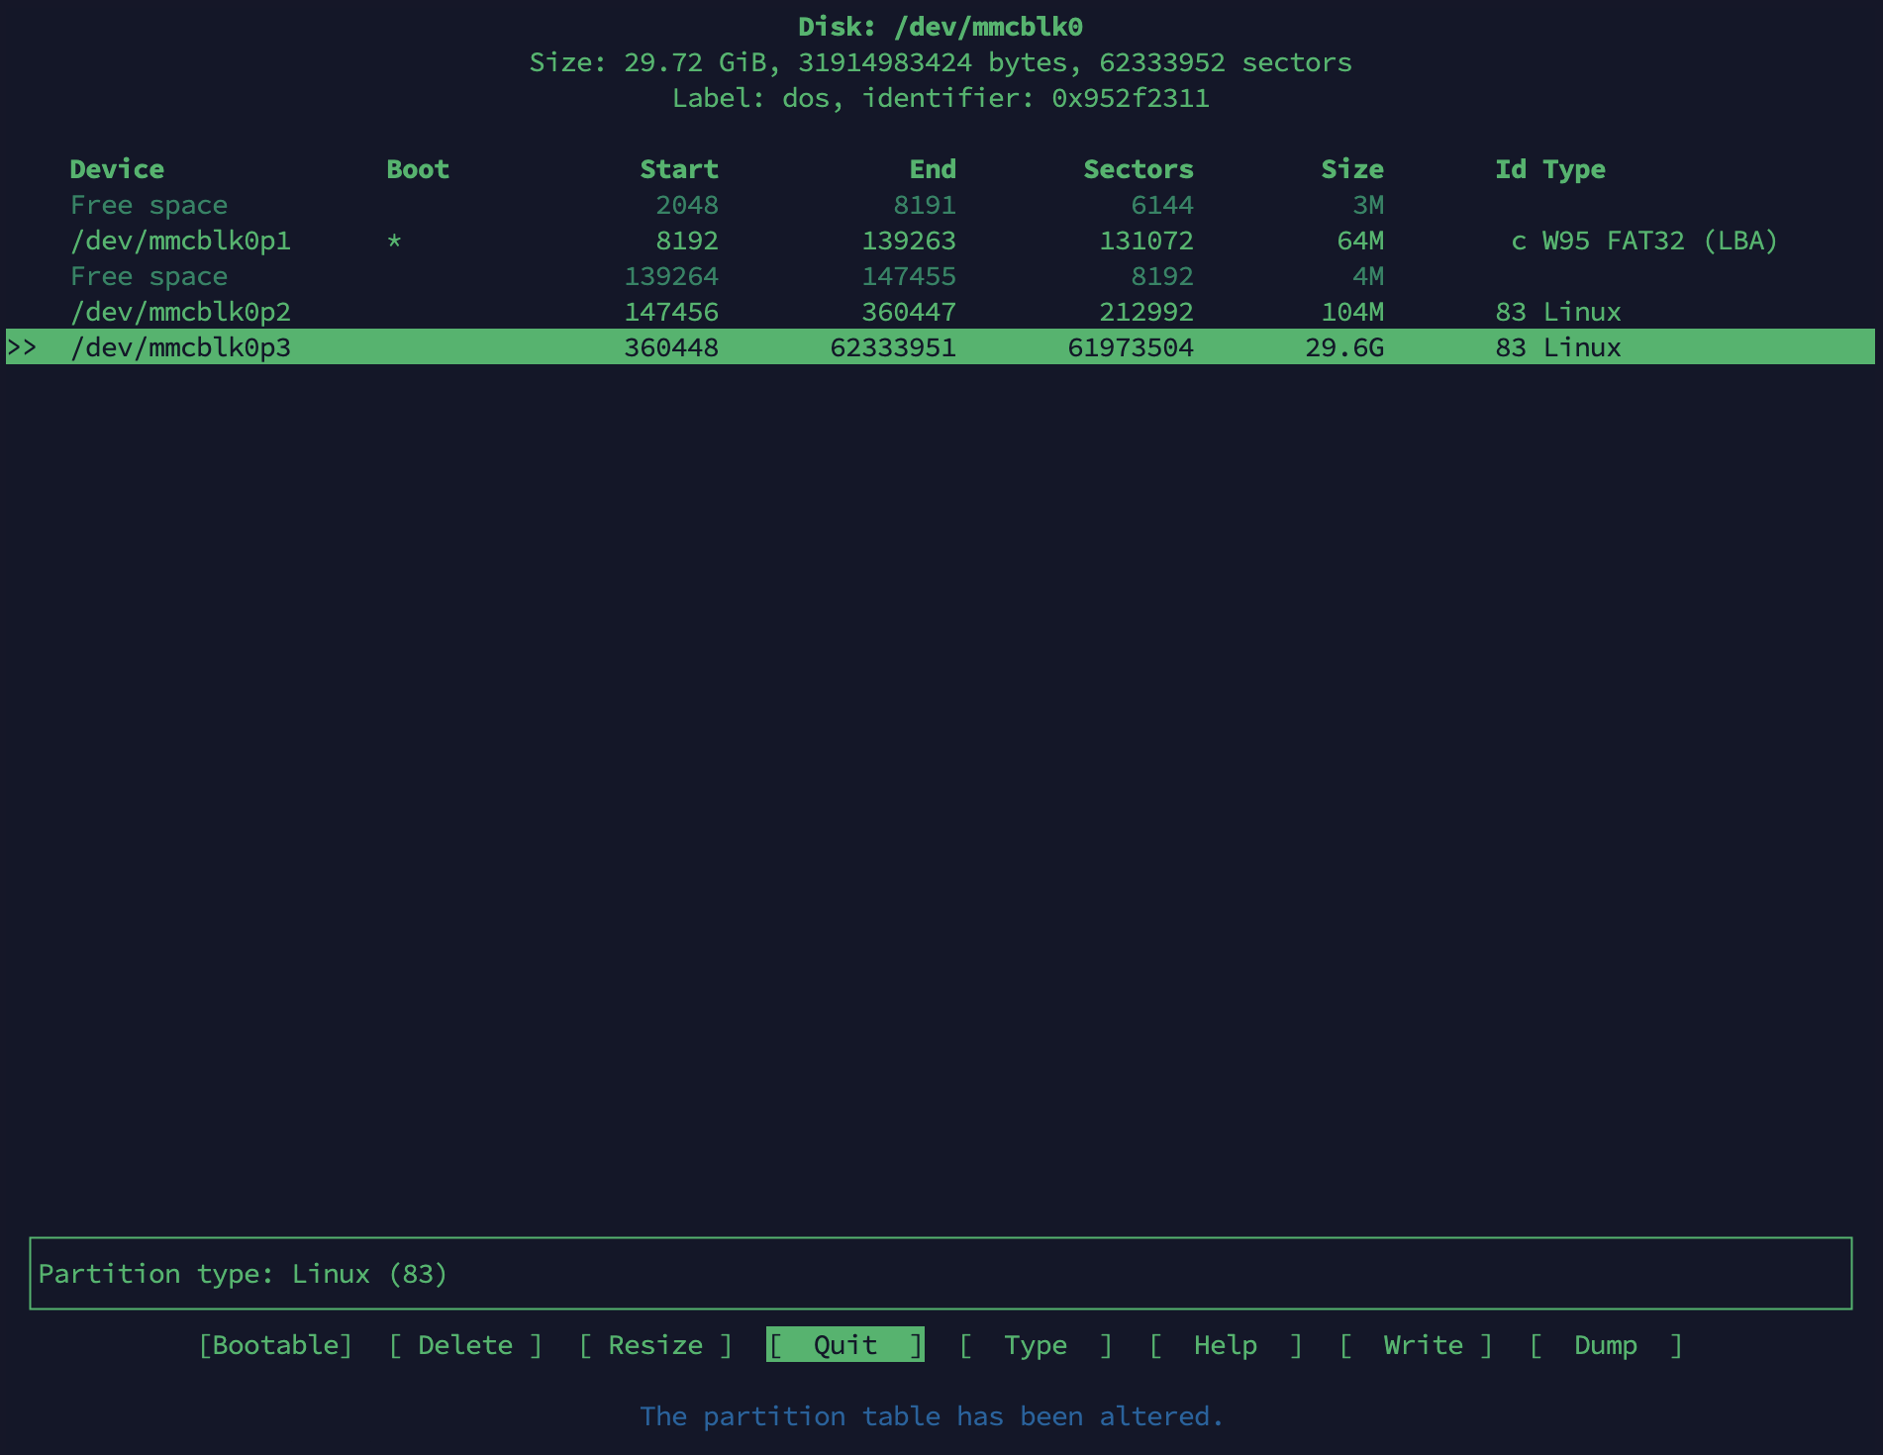The image size is (1883, 1455).
Task: Select the 3M Free space row
Action: [x=149, y=205]
